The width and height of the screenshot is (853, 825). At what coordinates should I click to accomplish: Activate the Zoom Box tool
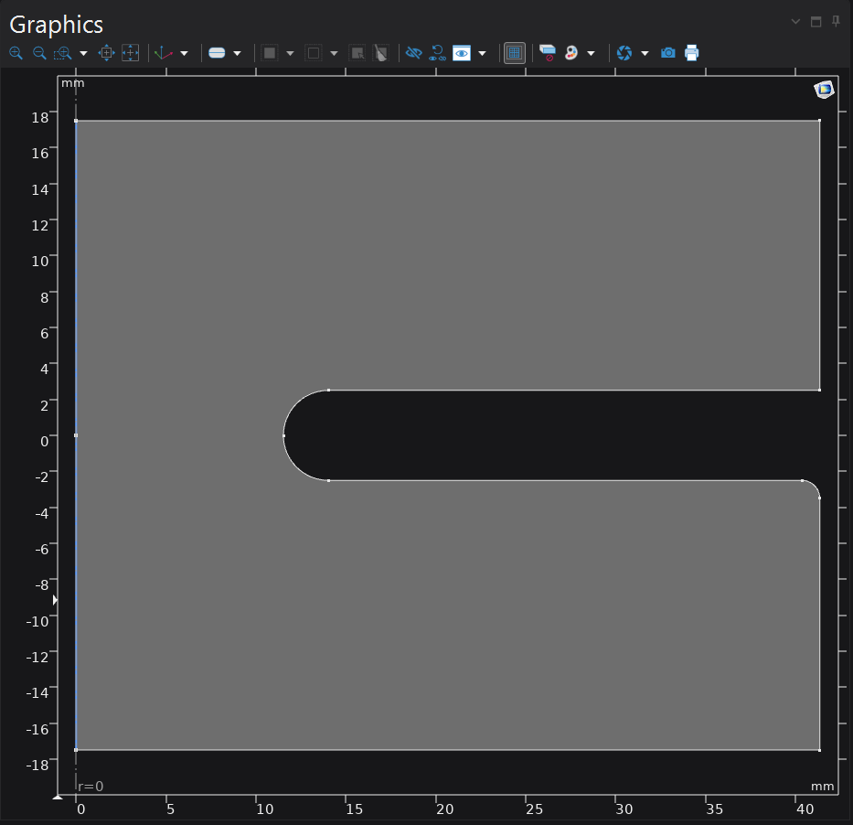tap(63, 53)
